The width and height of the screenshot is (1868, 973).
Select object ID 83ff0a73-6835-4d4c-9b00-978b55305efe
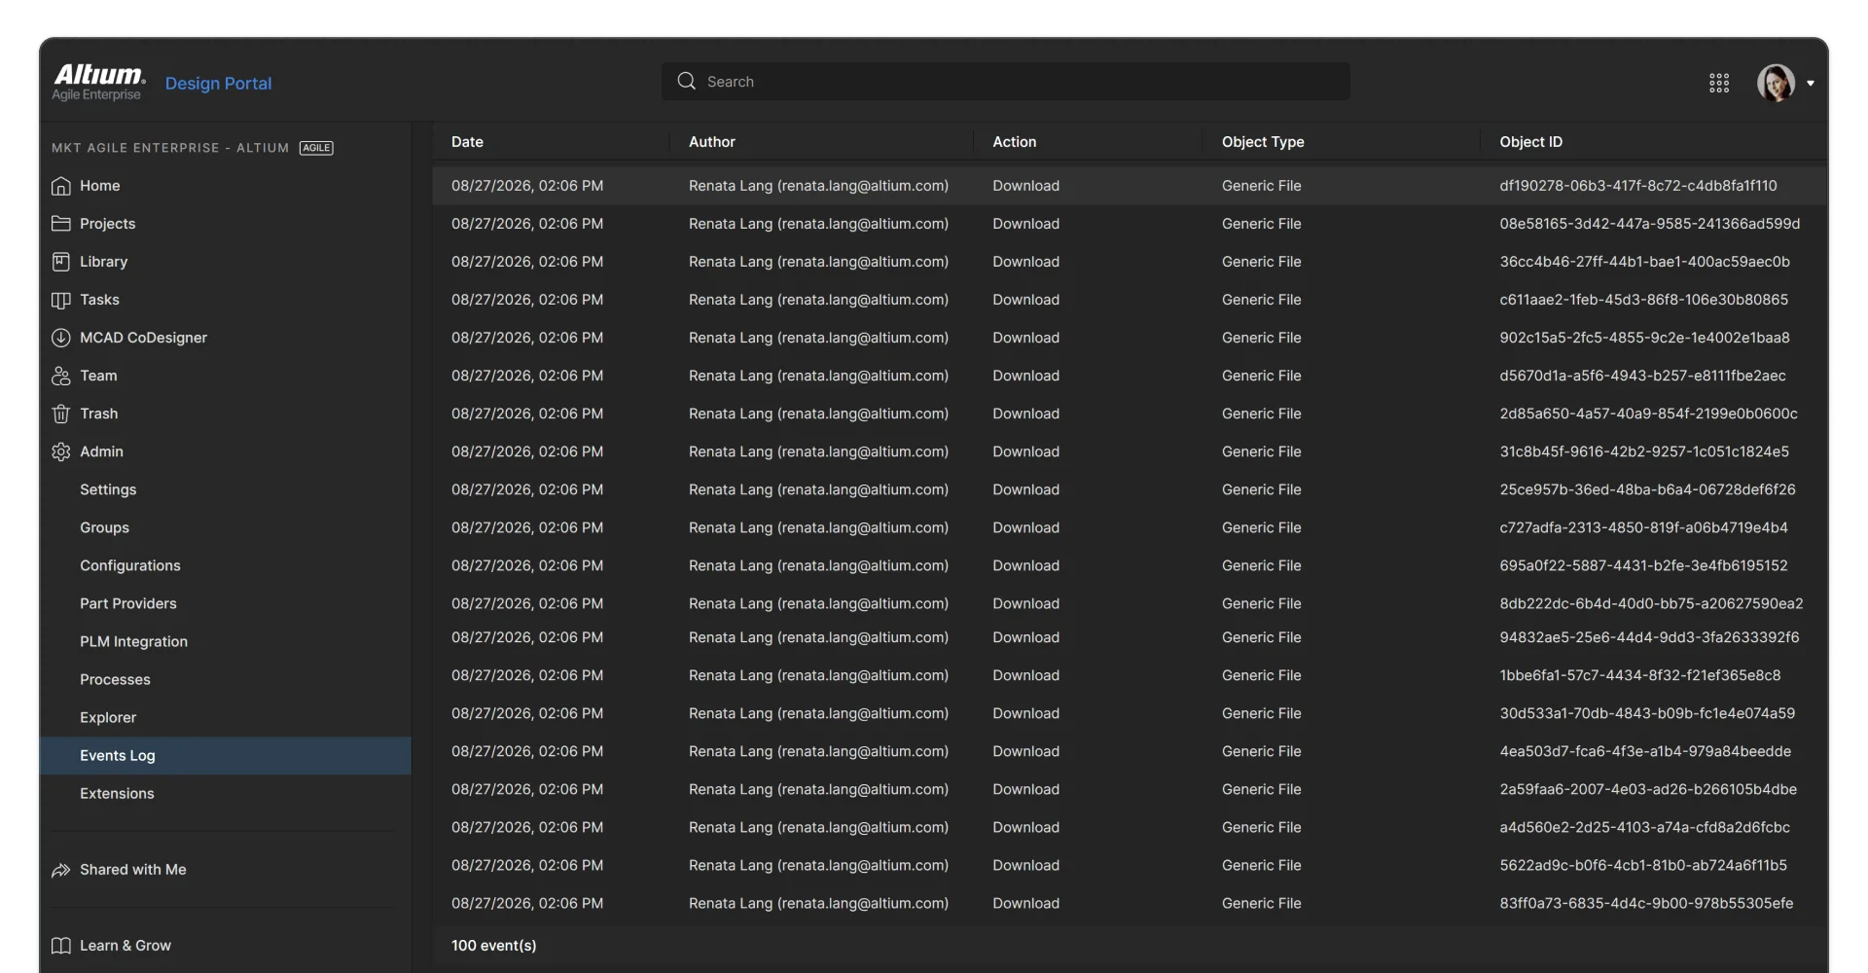point(1646,903)
